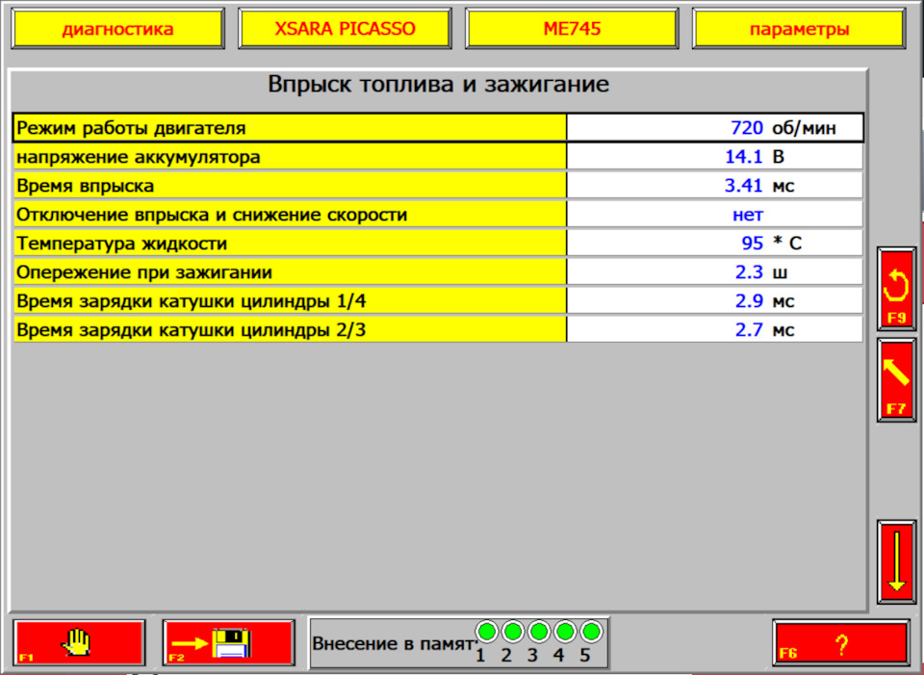Toggle memory slot 5 indicator
This screenshot has height=675, width=924.
[x=590, y=631]
